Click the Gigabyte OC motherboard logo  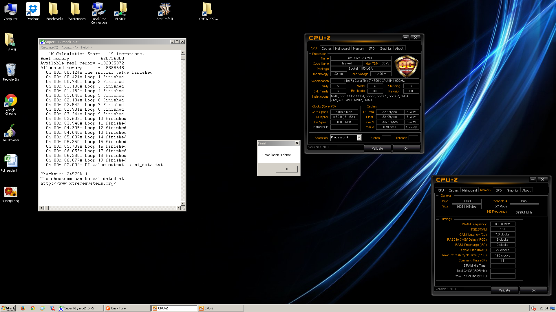click(406, 66)
